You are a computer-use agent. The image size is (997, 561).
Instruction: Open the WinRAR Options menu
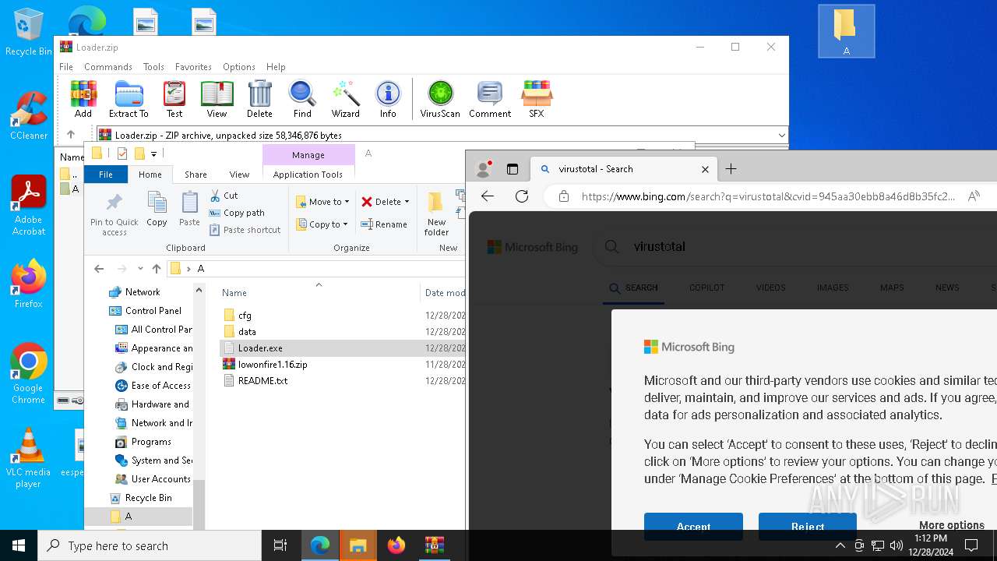239,67
